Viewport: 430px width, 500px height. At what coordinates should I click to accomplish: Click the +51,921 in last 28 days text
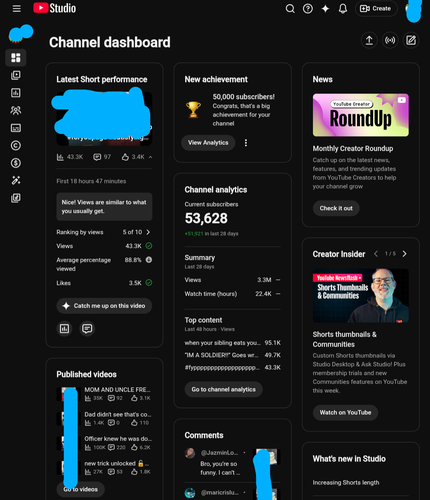click(211, 234)
